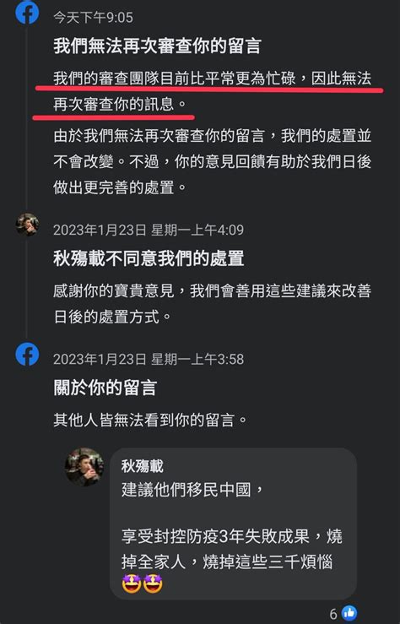Click the underlined text 我們的審查團隊目前比平常更為忙碌
Viewport: 400px width, 624px height.
click(175, 79)
